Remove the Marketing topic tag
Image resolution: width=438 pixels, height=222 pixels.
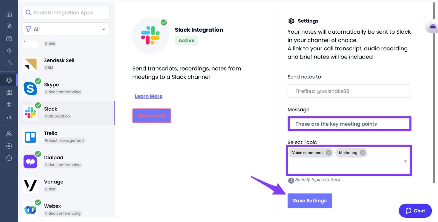click(x=362, y=153)
